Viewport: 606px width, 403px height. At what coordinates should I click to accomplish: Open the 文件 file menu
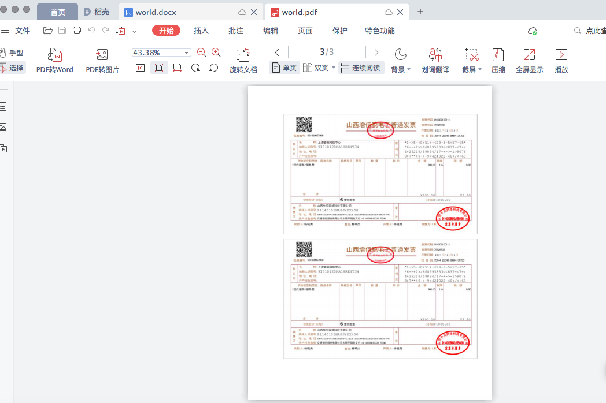(x=23, y=31)
